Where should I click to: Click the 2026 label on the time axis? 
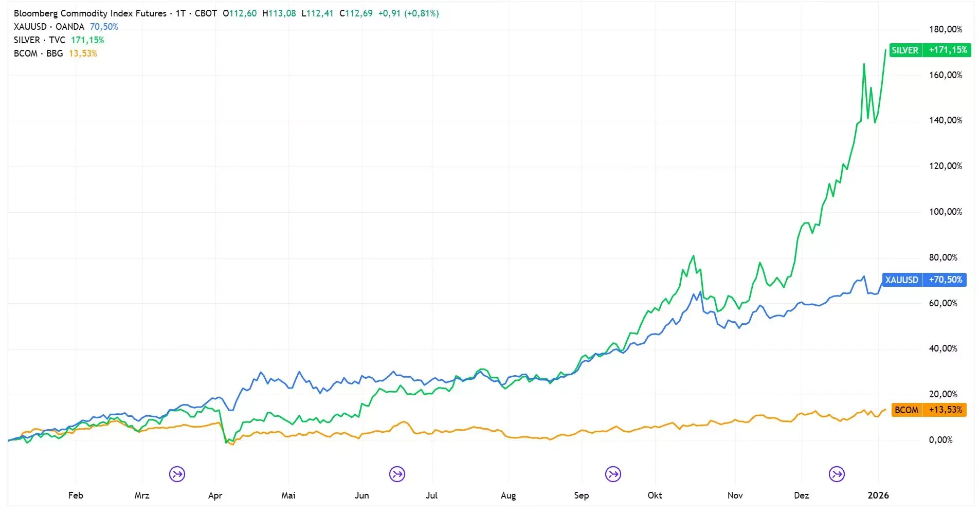click(878, 495)
